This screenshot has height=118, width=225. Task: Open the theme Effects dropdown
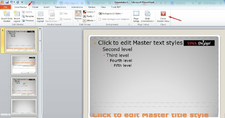click(x=89, y=20)
